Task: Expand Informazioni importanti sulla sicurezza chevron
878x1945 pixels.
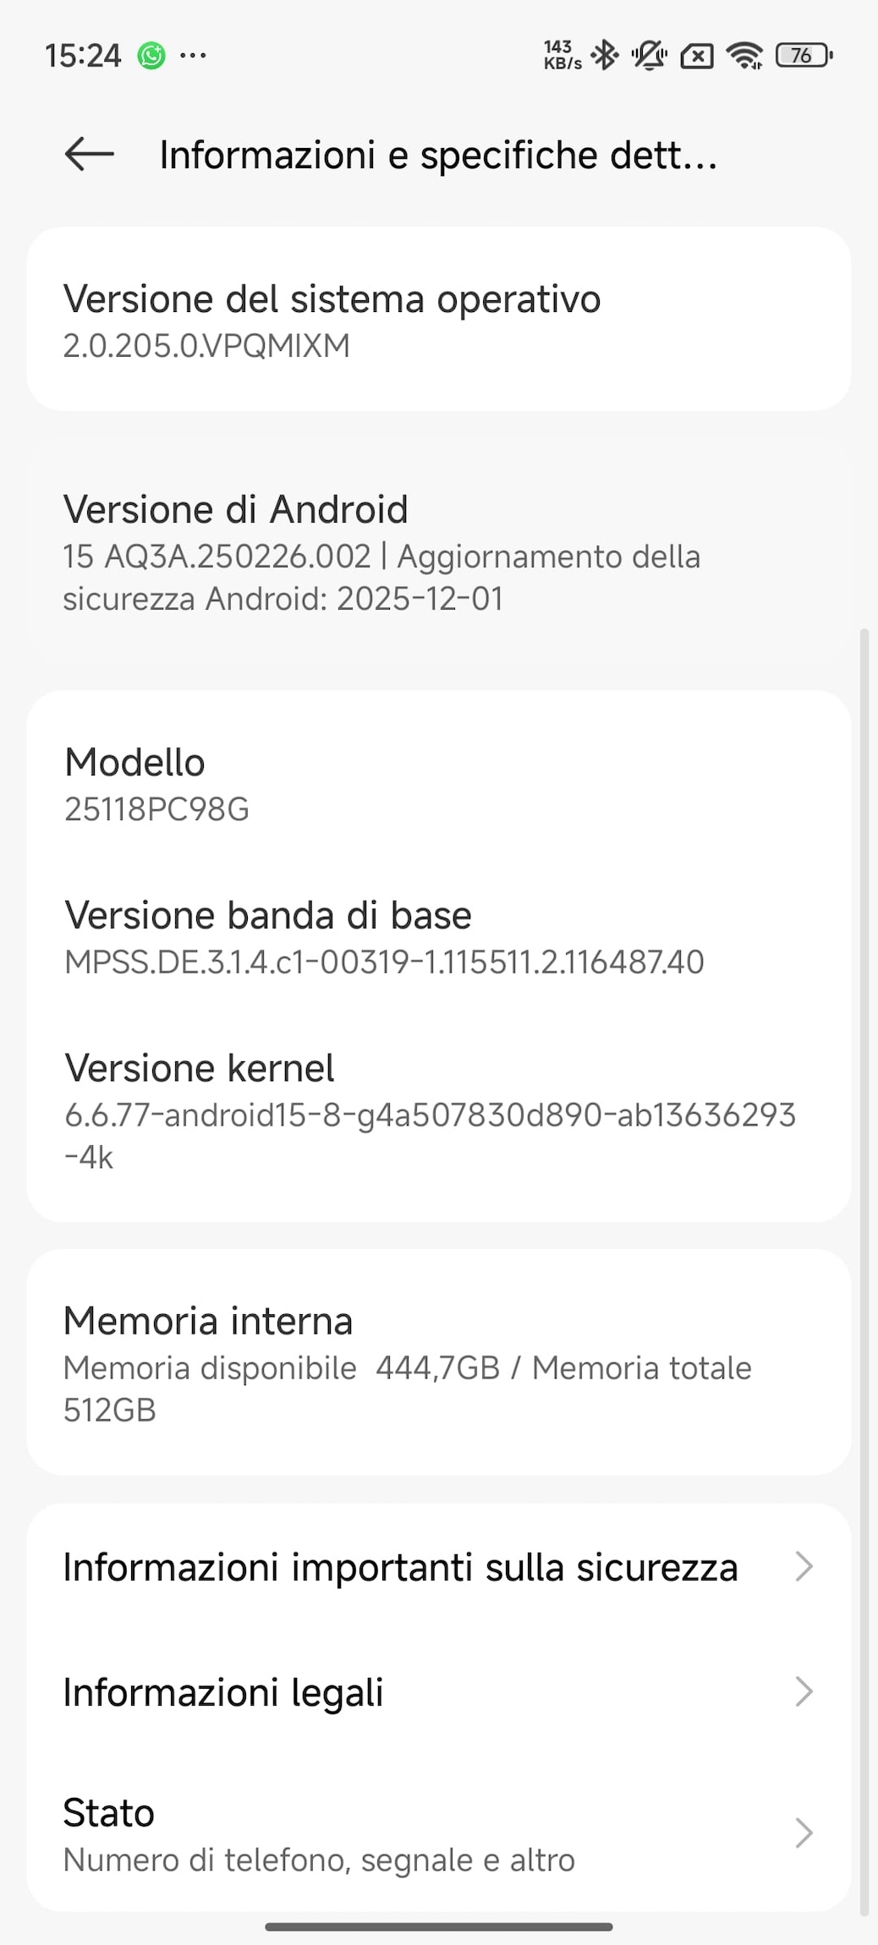Action: click(804, 1567)
